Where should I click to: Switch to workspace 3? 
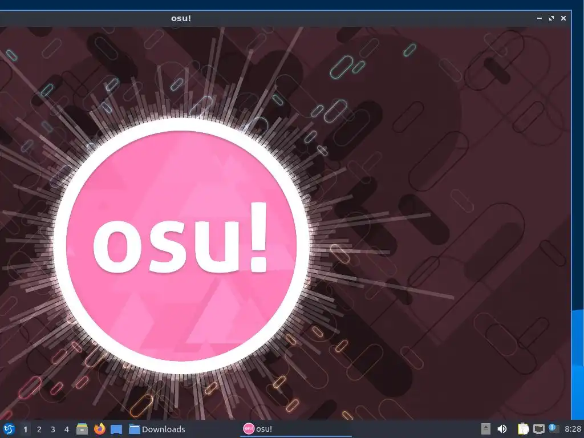[x=53, y=429]
